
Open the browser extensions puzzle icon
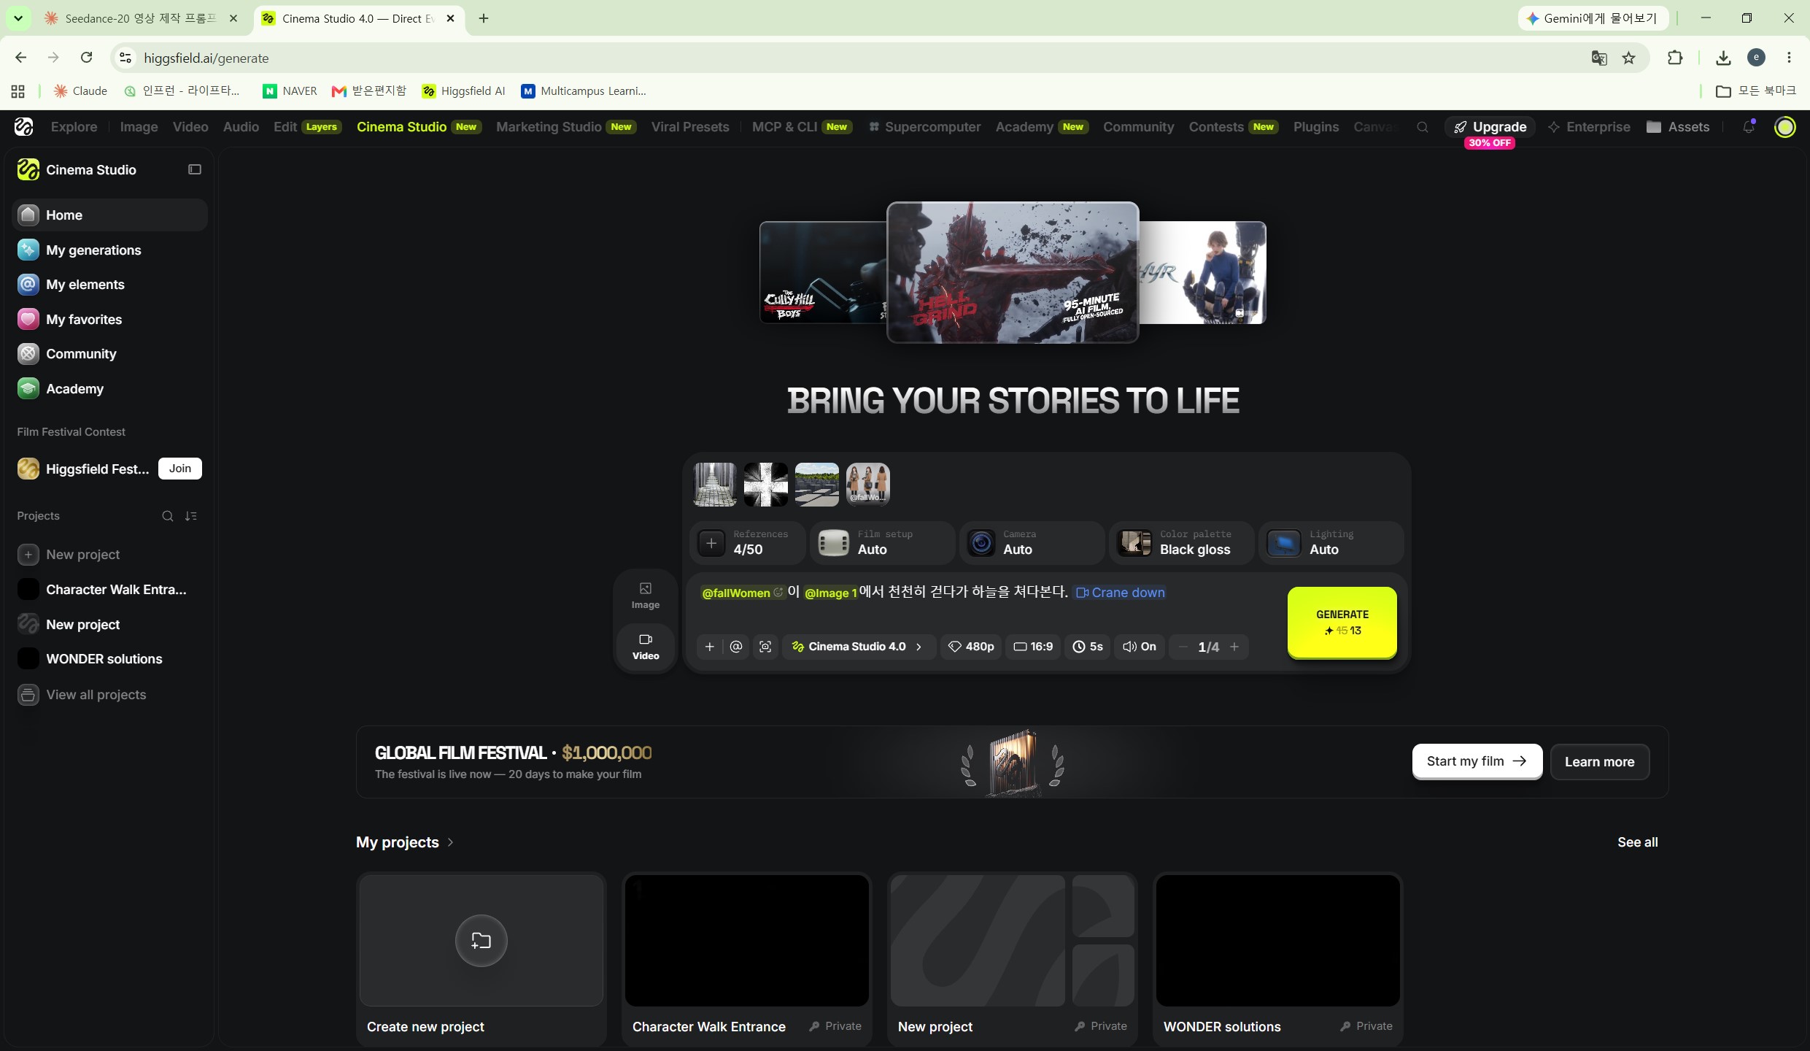click(x=1675, y=58)
